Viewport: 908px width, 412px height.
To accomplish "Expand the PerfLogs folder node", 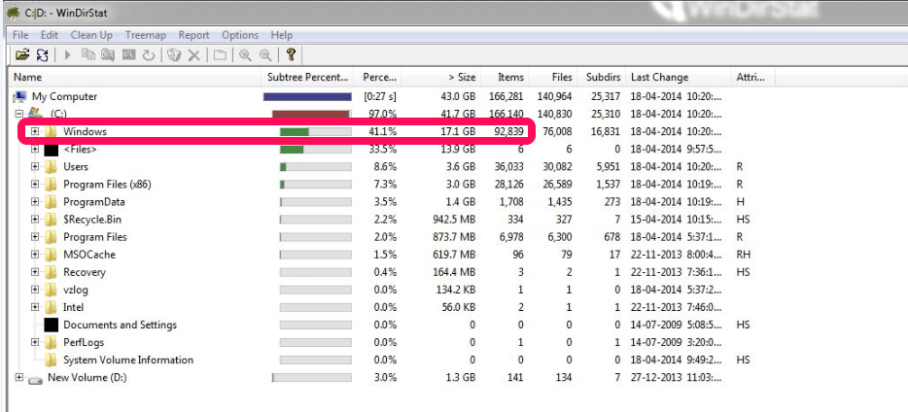I will click(35, 343).
